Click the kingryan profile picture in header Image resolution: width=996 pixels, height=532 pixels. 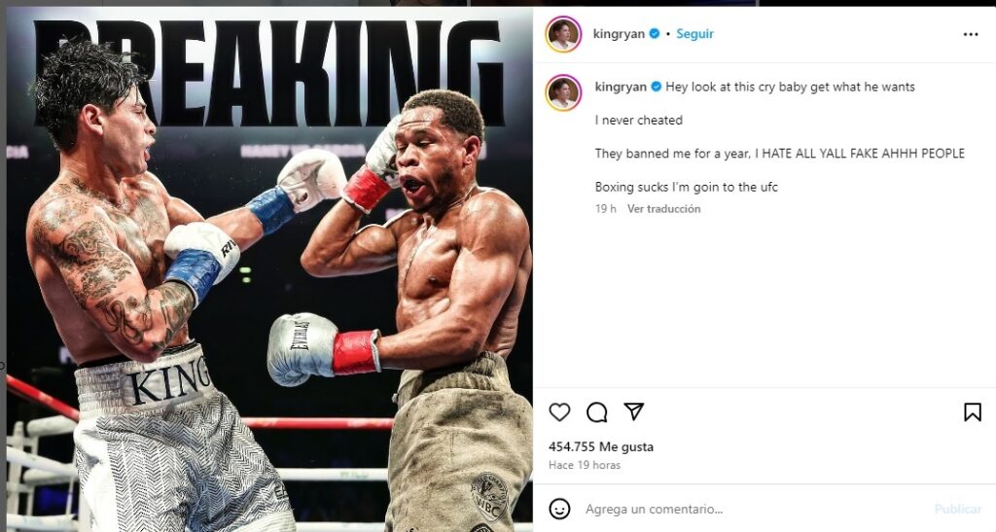pos(563,34)
